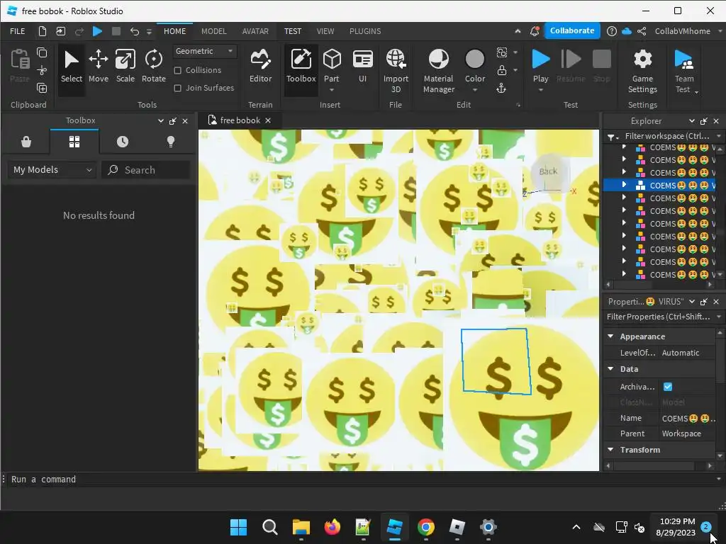Screen dimensions: 726x544
Task: Click the Color tool icon
Action: point(474,59)
